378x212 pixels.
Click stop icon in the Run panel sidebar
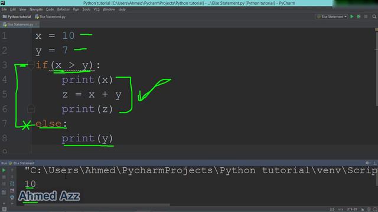click(4, 177)
